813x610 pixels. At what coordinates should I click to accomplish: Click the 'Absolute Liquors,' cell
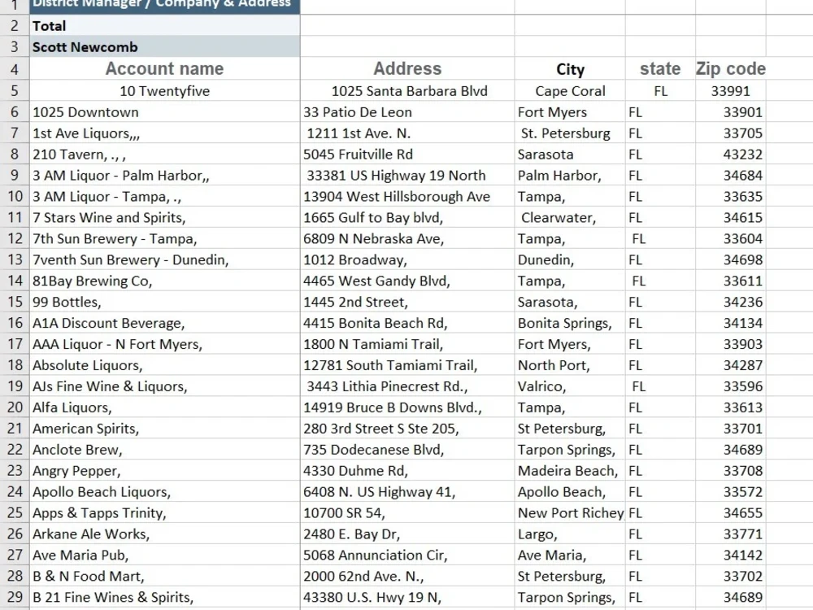[x=164, y=365]
